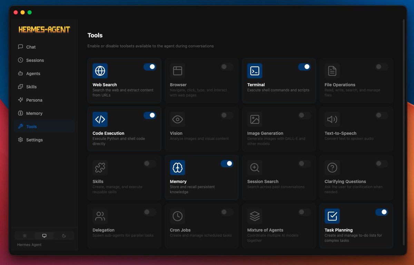Viewport: 414px width, 265px height.
Task: Turn off the Task Planning toggle
Action: coord(382,212)
